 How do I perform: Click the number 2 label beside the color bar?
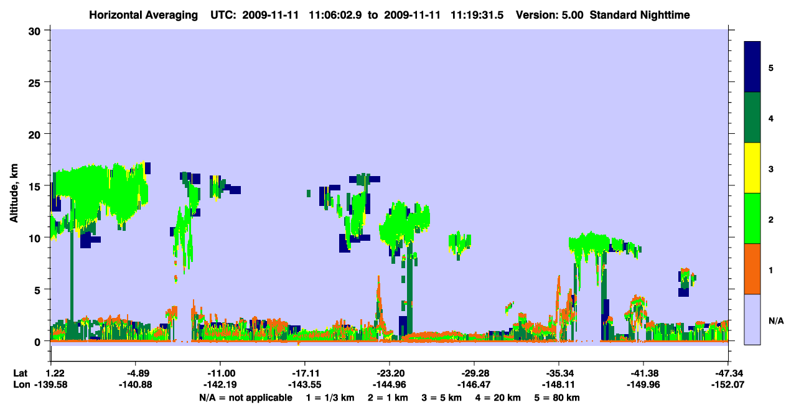[x=771, y=220]
